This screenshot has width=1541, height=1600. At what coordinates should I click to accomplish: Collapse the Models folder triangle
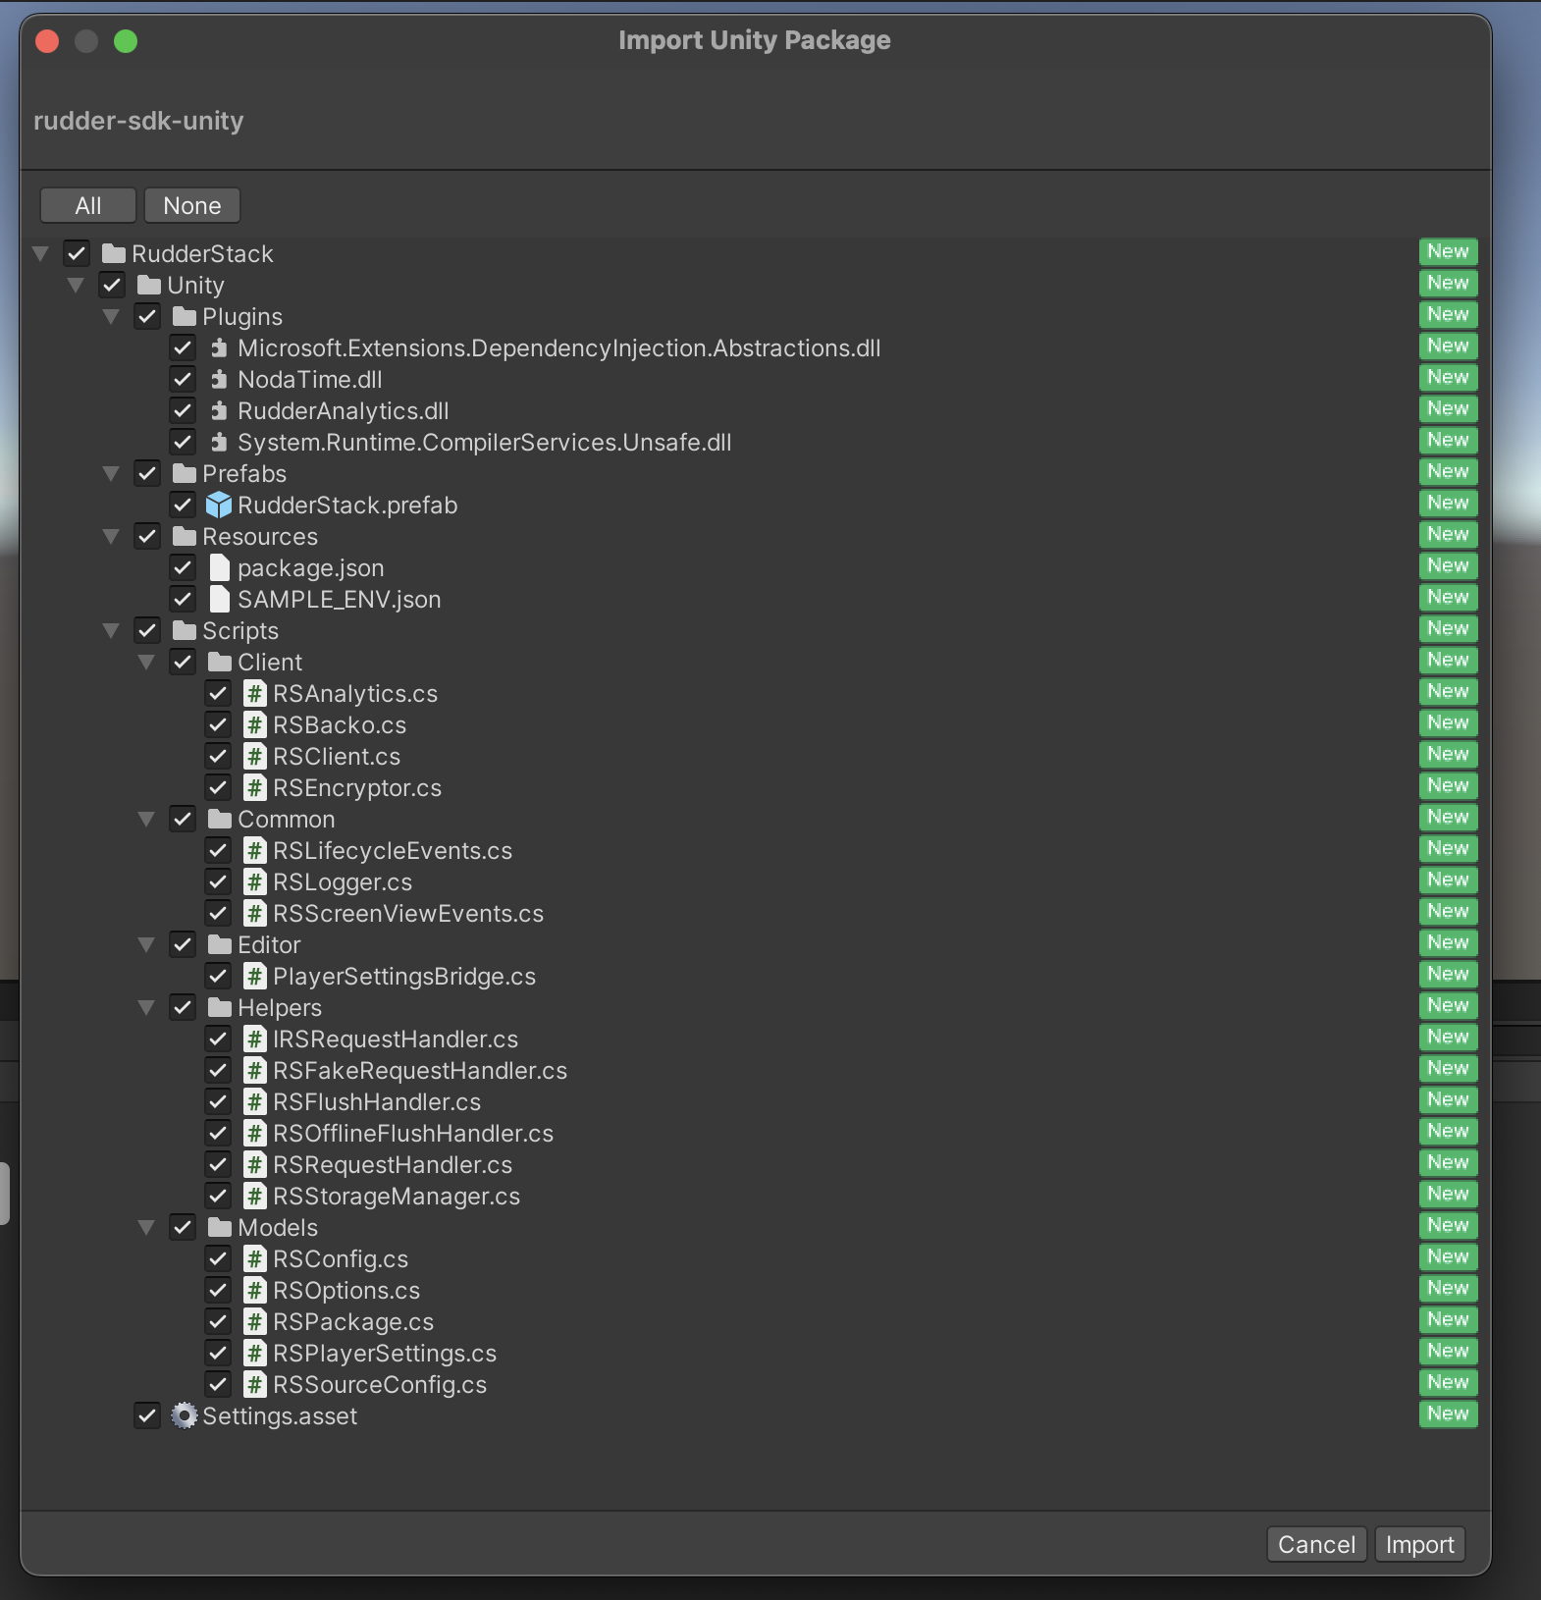[146, 1228]
